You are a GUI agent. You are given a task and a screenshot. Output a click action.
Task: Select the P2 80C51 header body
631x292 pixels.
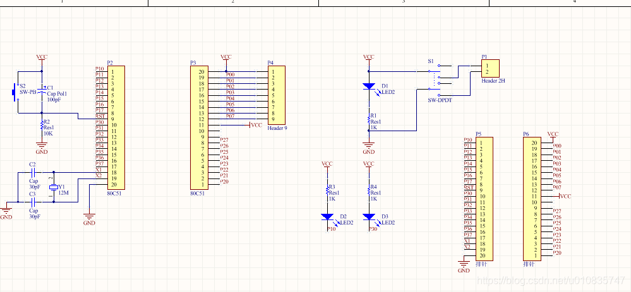(x=116, y=127)
